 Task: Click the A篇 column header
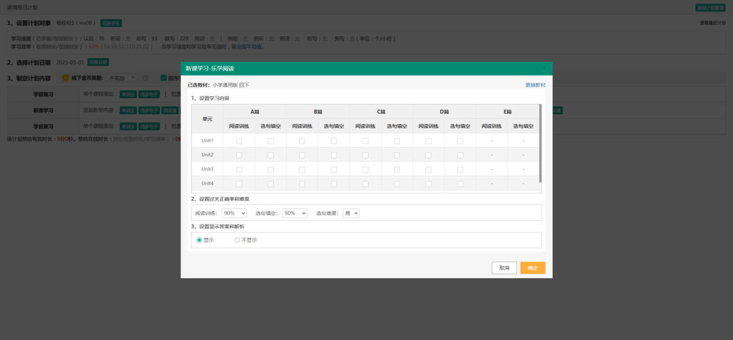[x=255, y=111]
